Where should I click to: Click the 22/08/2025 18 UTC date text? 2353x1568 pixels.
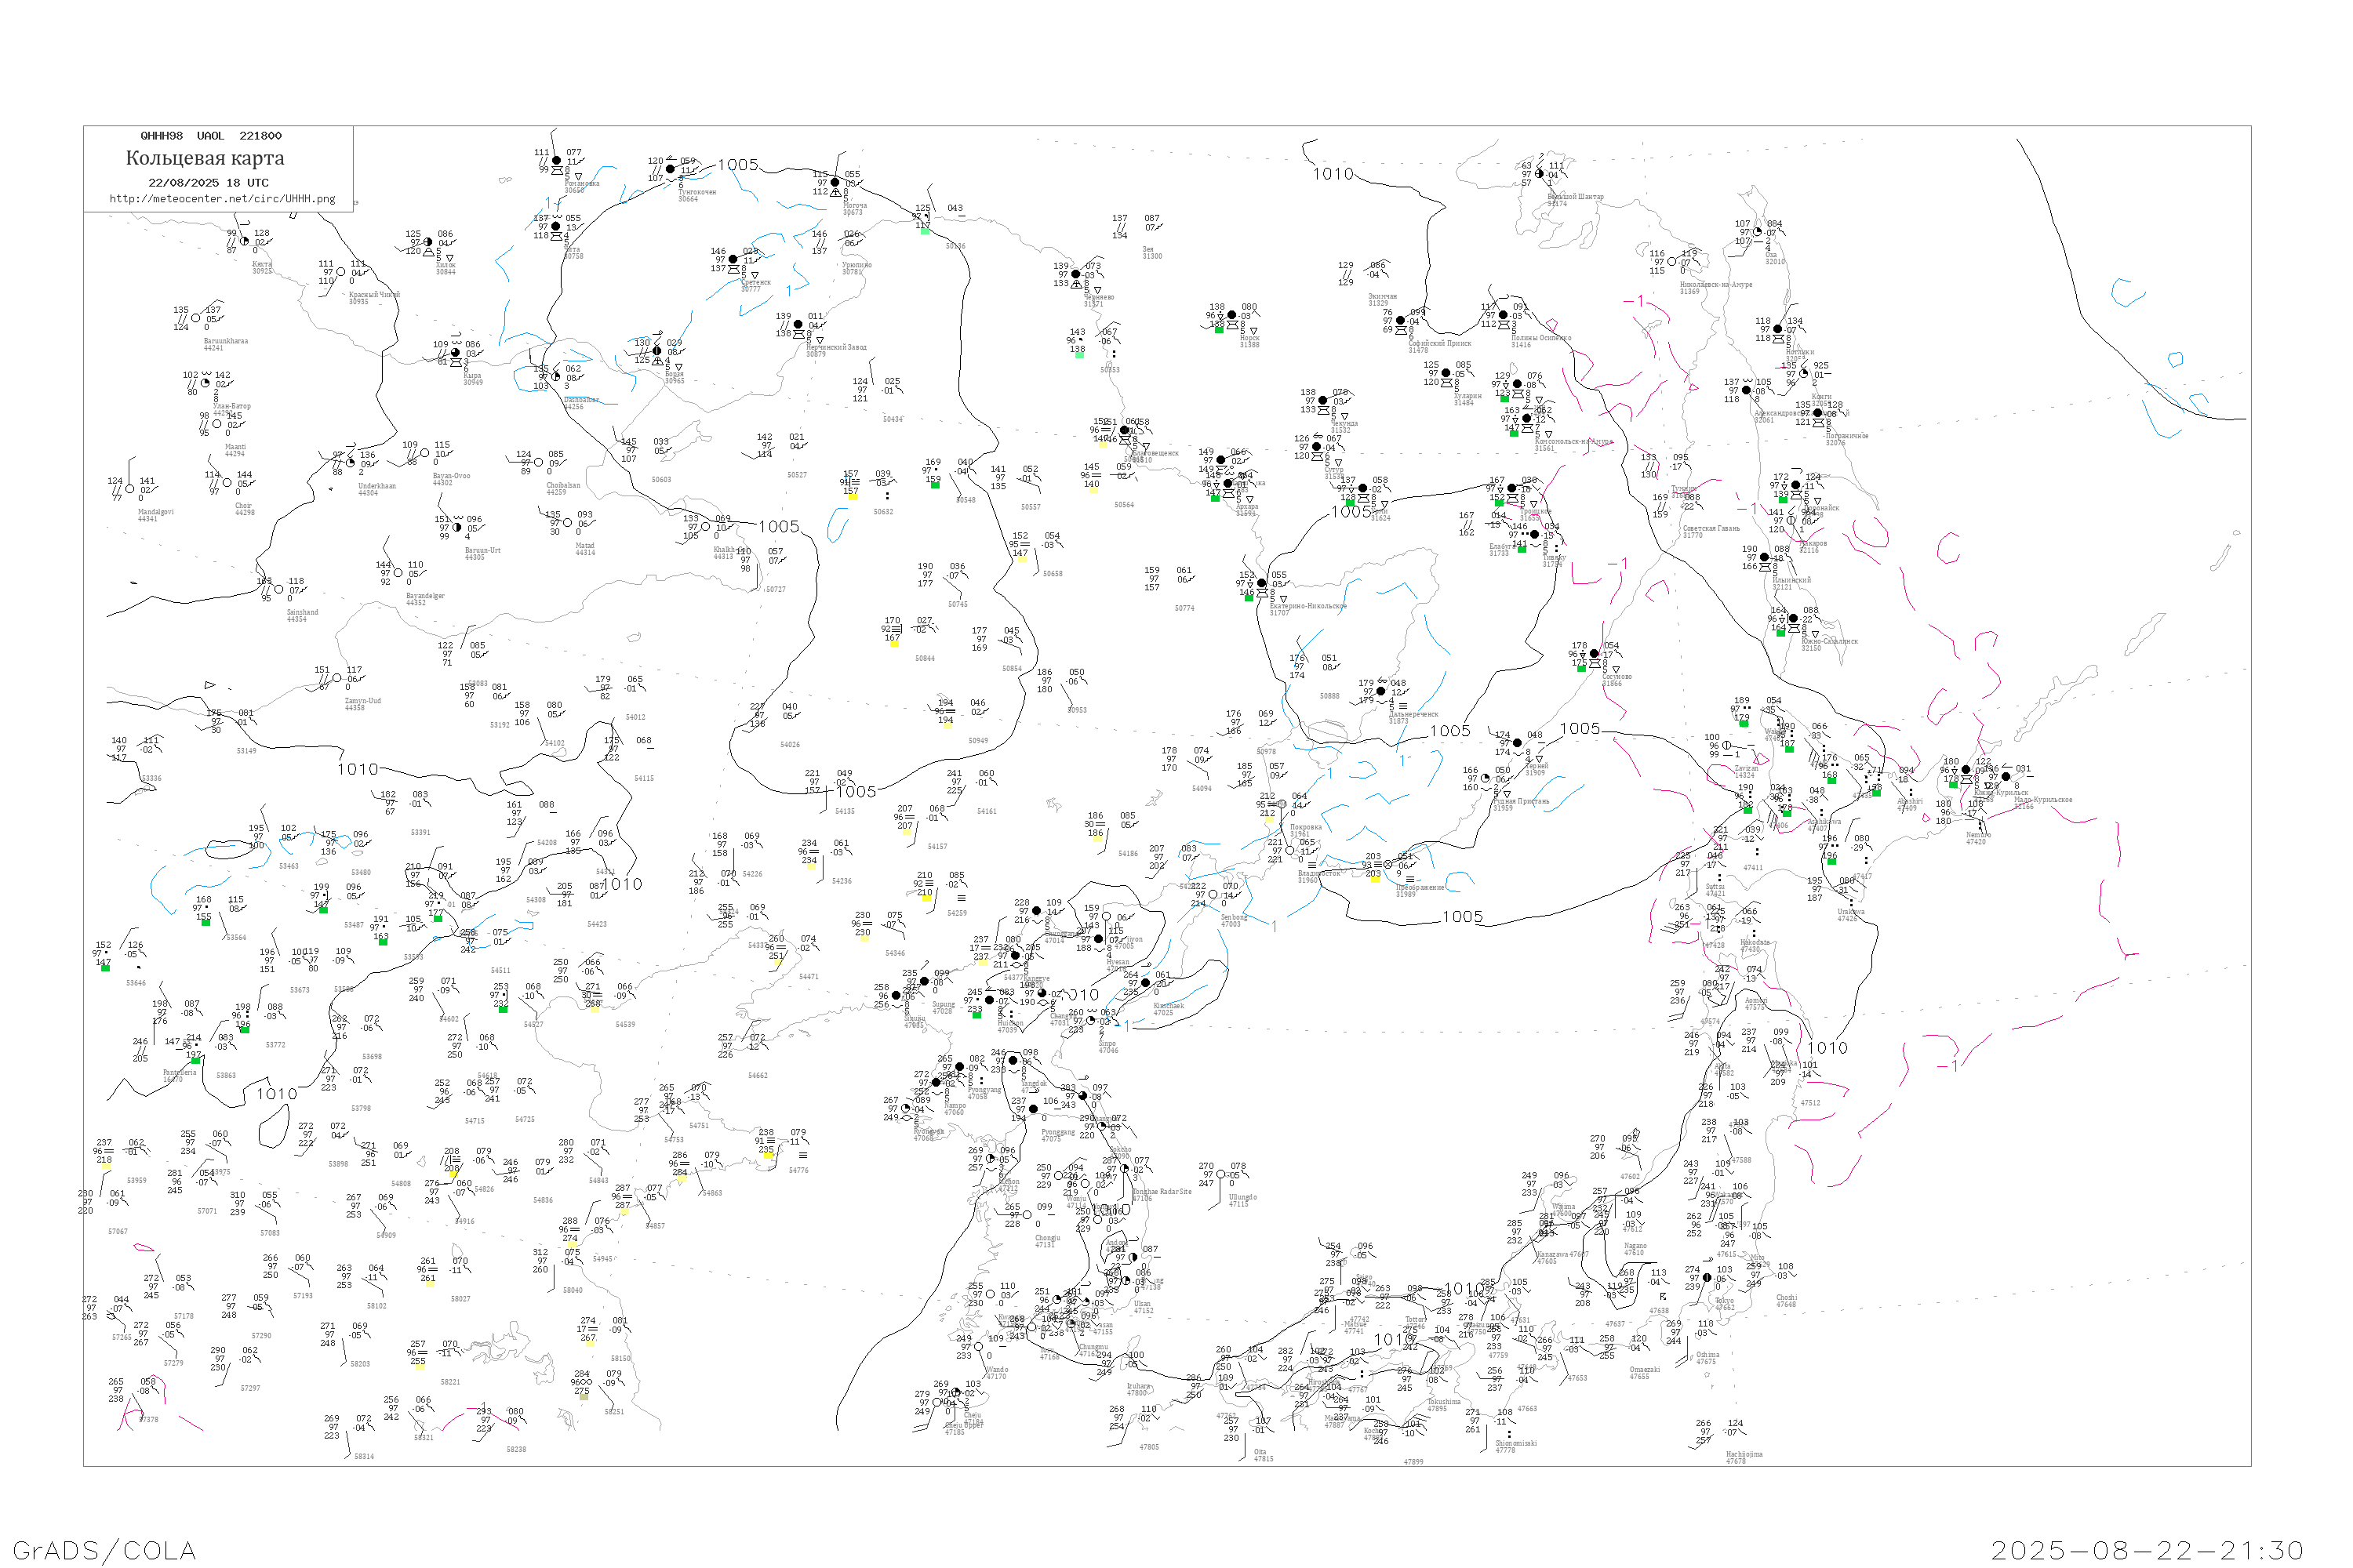[x=208, y=183]
